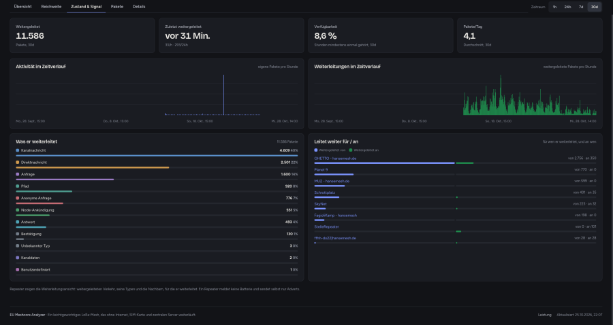613x325 pixels.
Task: Click the '1.600 14%' Anfrage count
Action: pos(289,174)
